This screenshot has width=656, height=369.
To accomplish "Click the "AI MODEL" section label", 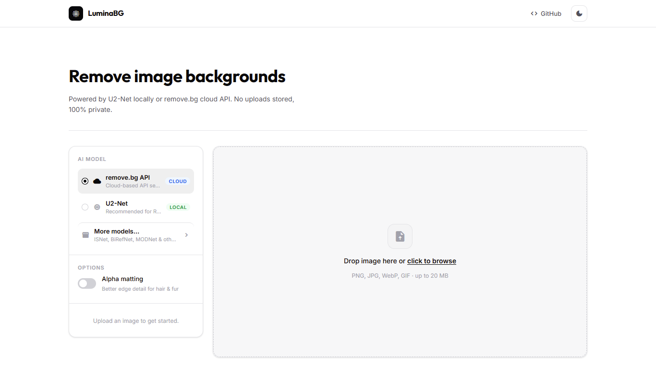I will click(92, 159).
